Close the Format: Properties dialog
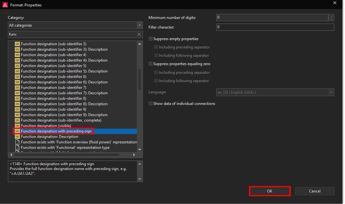 click(x=335, y=3)
